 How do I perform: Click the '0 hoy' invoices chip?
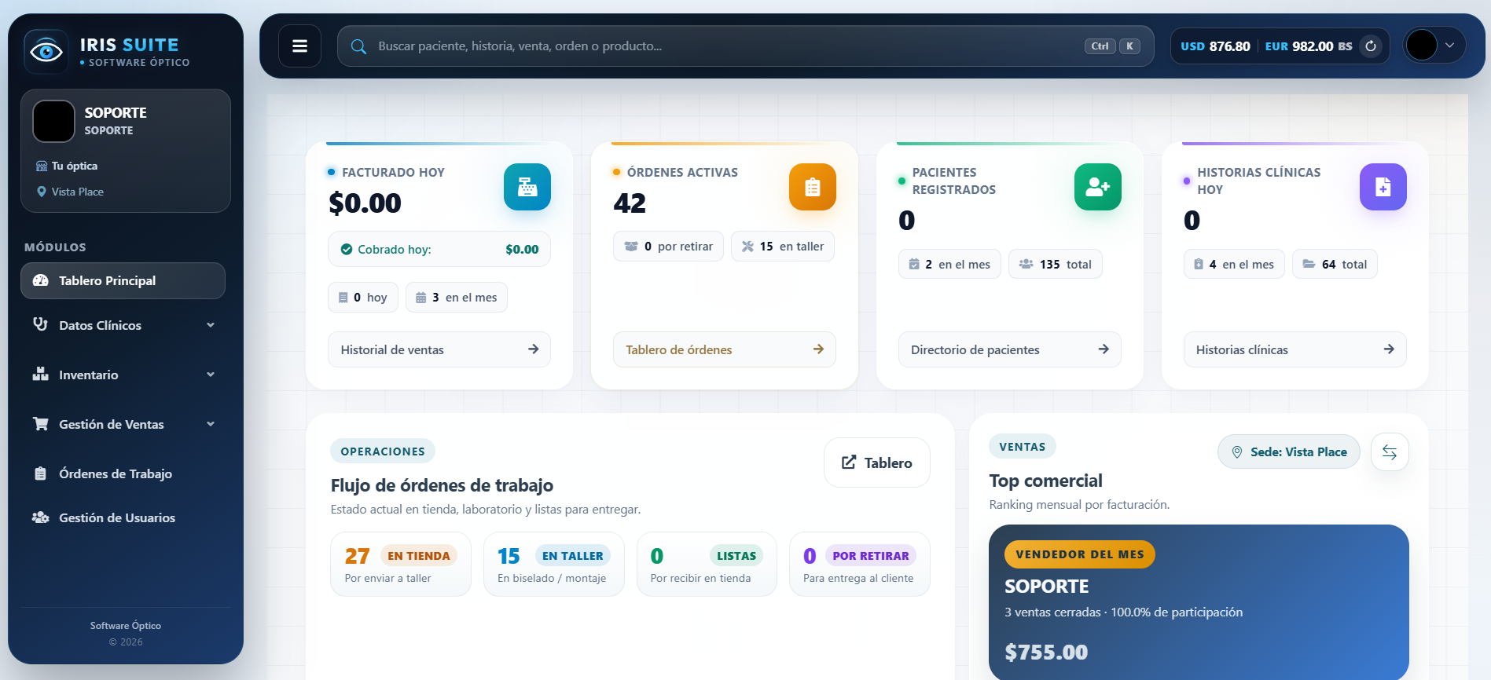click(363, 298)
